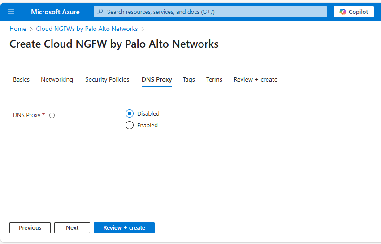Select the DNS Proxy tab
The width and height of the screenshot is (381, 244).
(157, 79)
